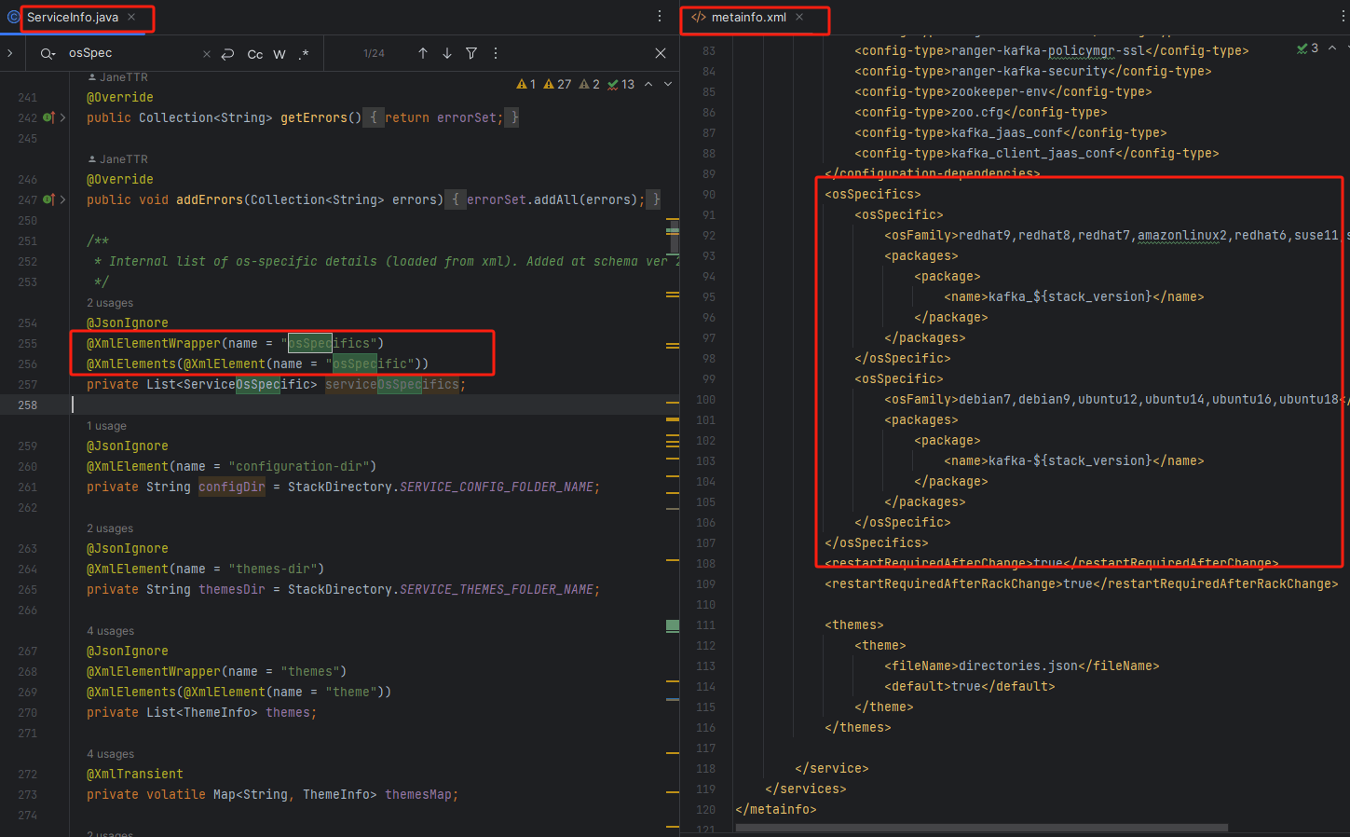Toggle whole Words (W) search option
This screenshot has width=1350, height=837.
coord(280,54)
